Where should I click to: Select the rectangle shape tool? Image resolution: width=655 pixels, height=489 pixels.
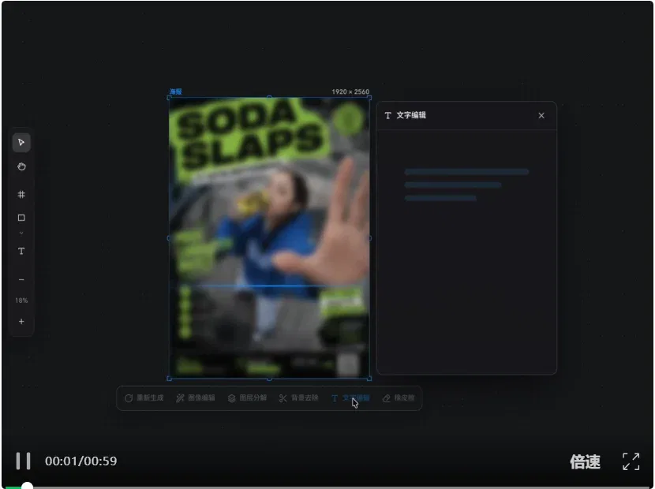tap(21, 218)
